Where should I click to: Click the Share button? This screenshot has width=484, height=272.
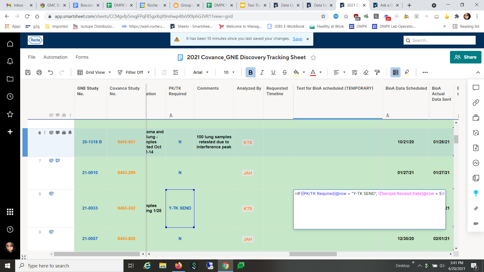pos(465,57)
